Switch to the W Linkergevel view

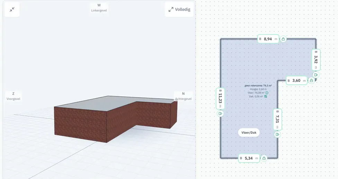(99, 8)
